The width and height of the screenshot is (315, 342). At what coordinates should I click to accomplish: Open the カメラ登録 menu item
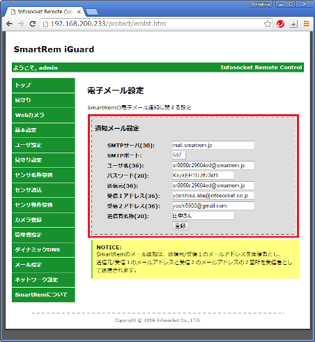[43, 220]
